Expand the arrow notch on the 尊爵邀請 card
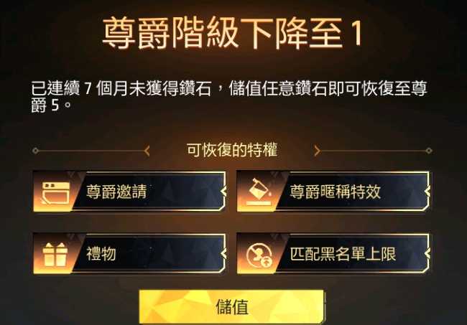Viewport: 467px width, 325px height. (223, 192)
